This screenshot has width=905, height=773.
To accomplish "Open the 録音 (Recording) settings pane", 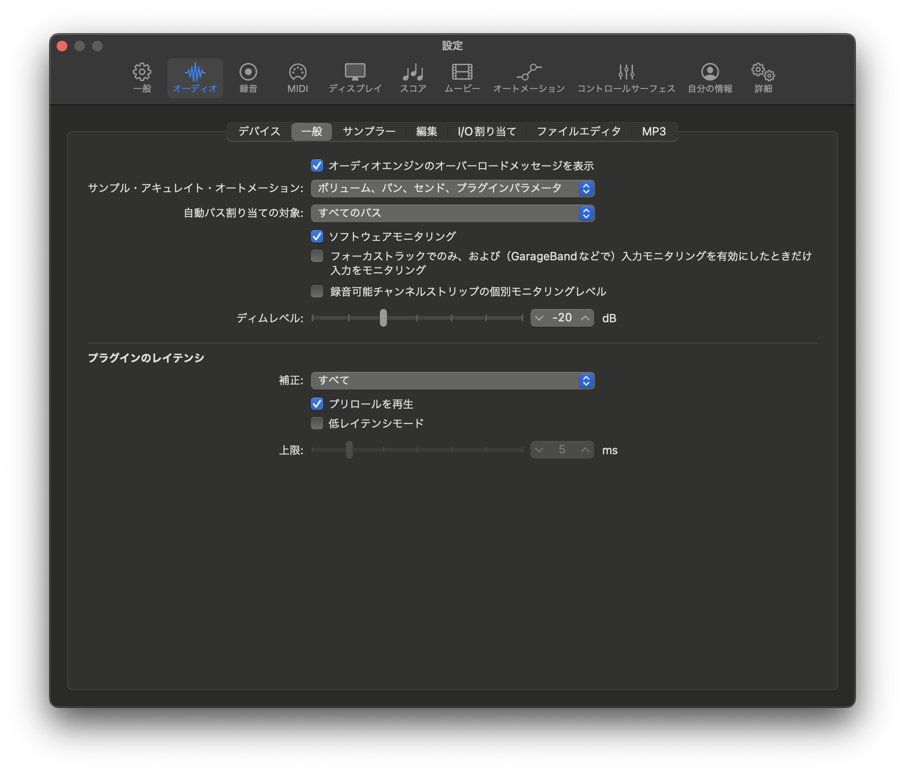I will point(248,78).
